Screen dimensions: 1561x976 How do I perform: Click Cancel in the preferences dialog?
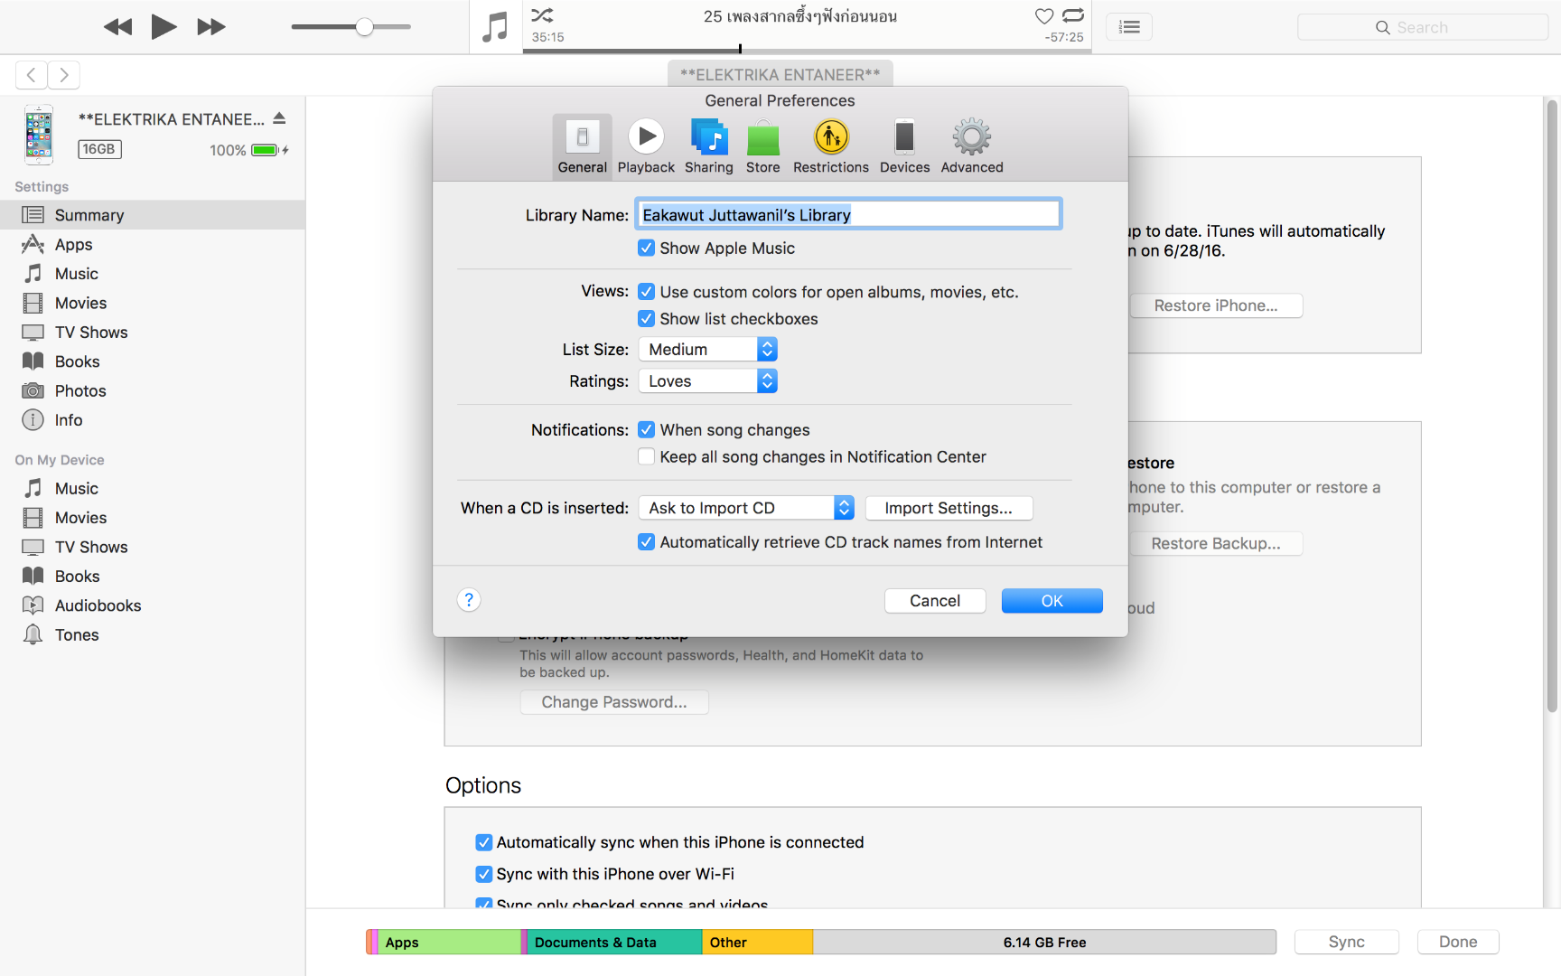(935, 601)
